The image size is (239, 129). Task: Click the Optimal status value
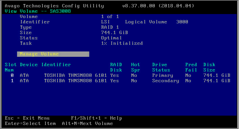click(x=111, y=38)
